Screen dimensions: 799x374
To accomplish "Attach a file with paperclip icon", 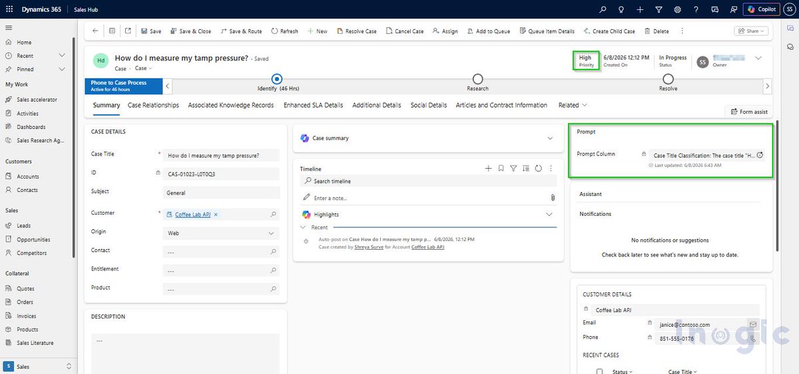I will [553, 198].
